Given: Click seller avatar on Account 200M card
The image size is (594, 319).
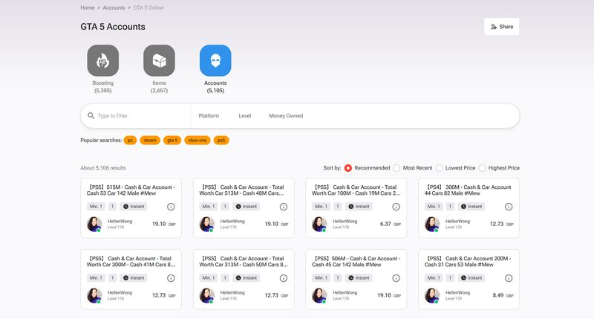Looking at the screenshot, I should 432,295.
